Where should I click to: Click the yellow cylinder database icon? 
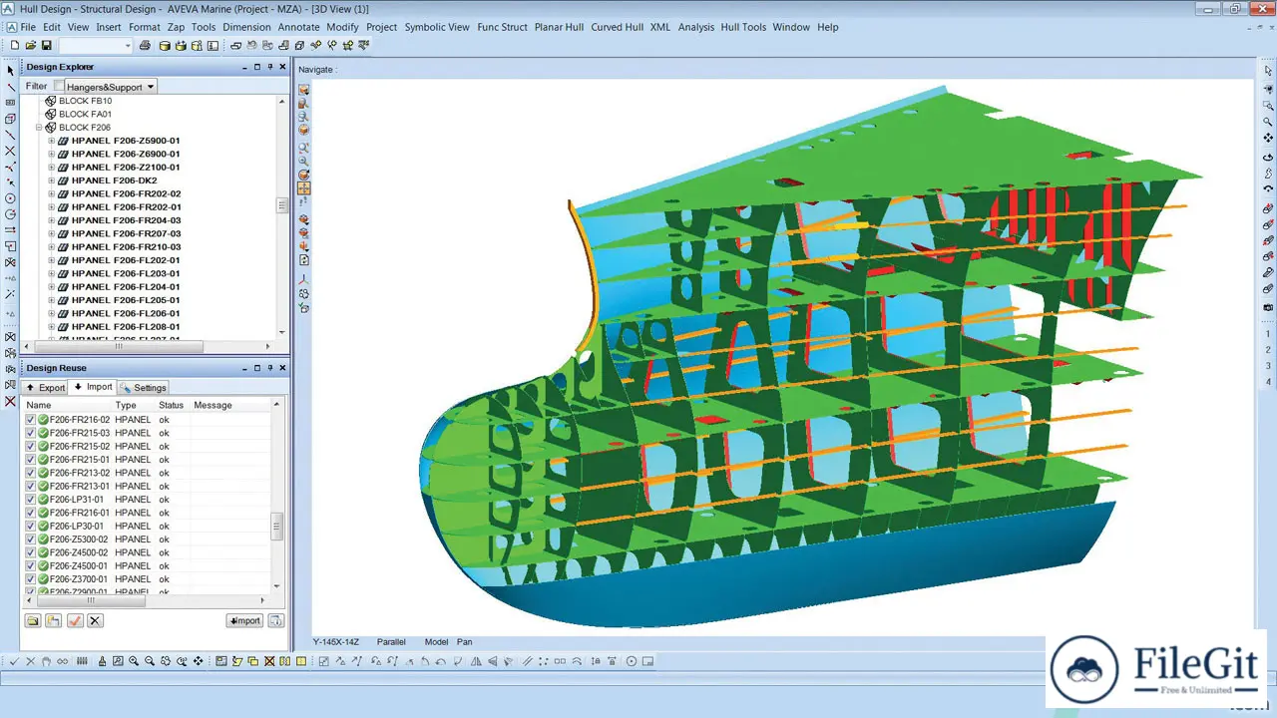[165, 46]
